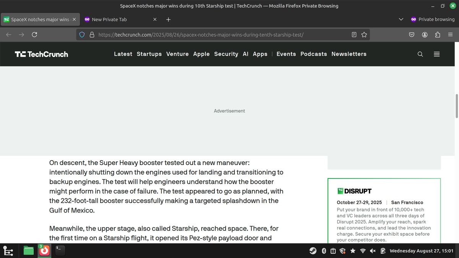Search TechCrunch via the magnifying glass icon
This screenshot has width=459, height=258.
point(420,54)
